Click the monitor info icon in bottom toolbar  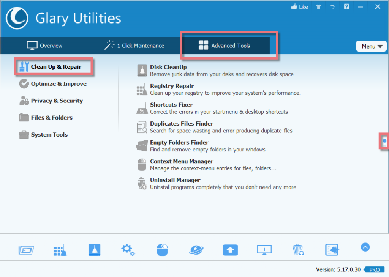(264, 250)
